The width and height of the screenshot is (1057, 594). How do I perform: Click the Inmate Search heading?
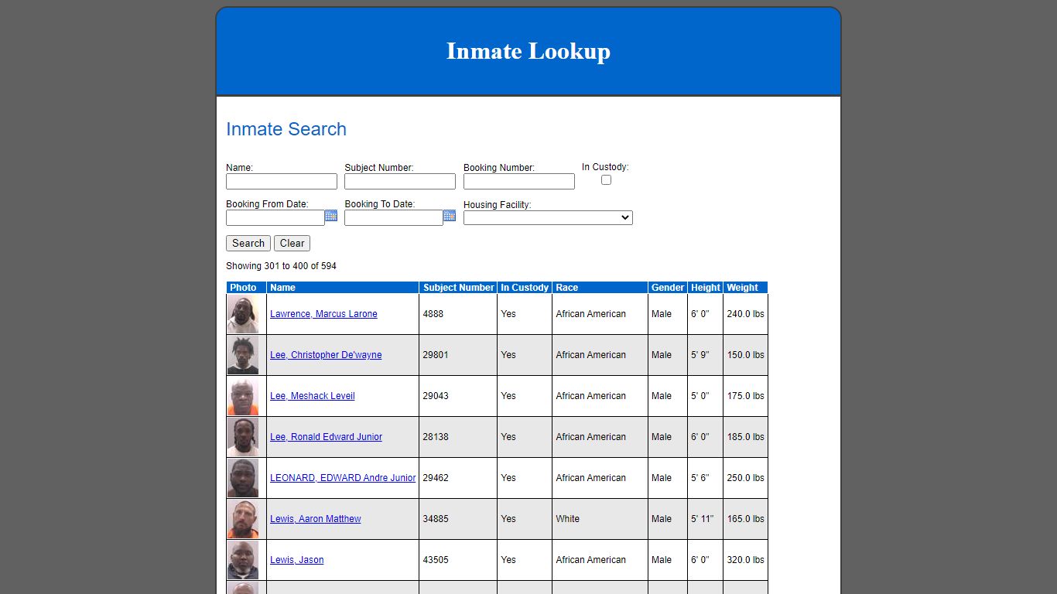point(286,129)
